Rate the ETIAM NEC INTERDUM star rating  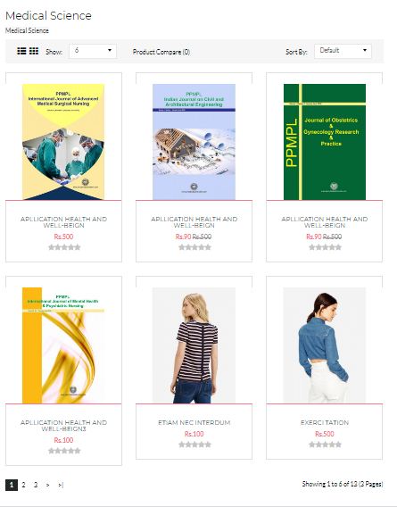click(x=194, y=445)
